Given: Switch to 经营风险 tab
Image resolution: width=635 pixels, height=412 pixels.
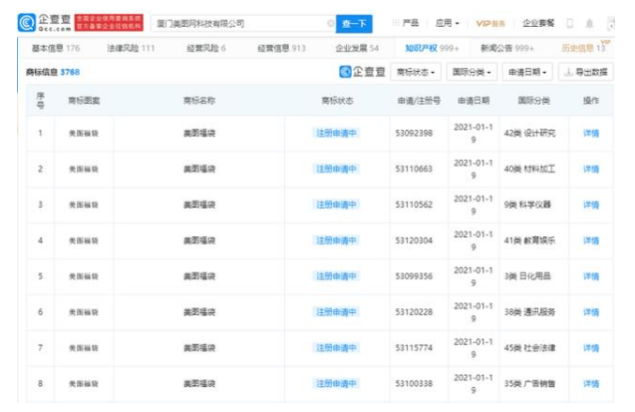Looking at the screenshot, I should pyautogui.click(x=206, y=48).
